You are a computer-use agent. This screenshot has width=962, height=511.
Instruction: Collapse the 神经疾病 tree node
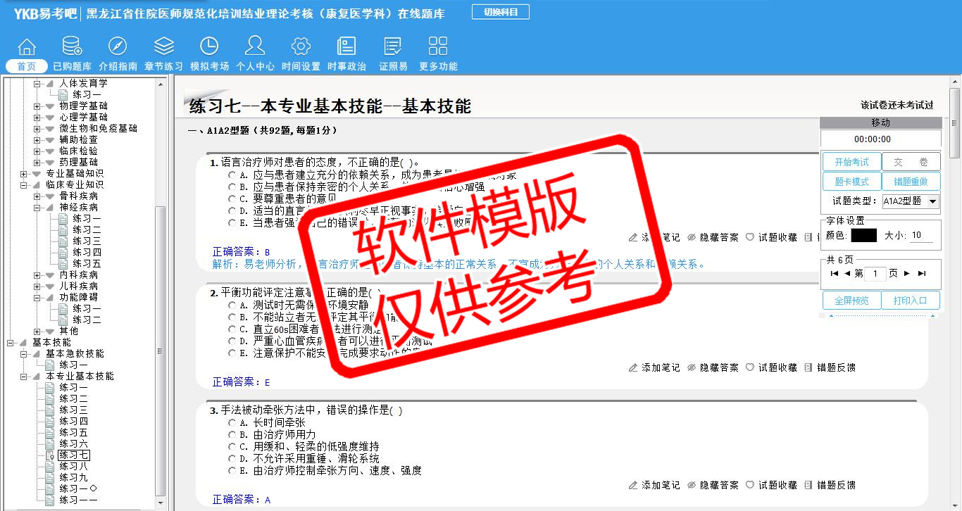[x=37, y=208]
